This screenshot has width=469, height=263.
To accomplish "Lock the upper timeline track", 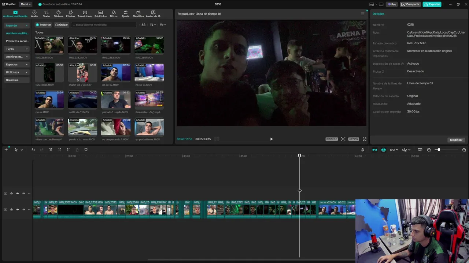I will click(x=11, y=194).
